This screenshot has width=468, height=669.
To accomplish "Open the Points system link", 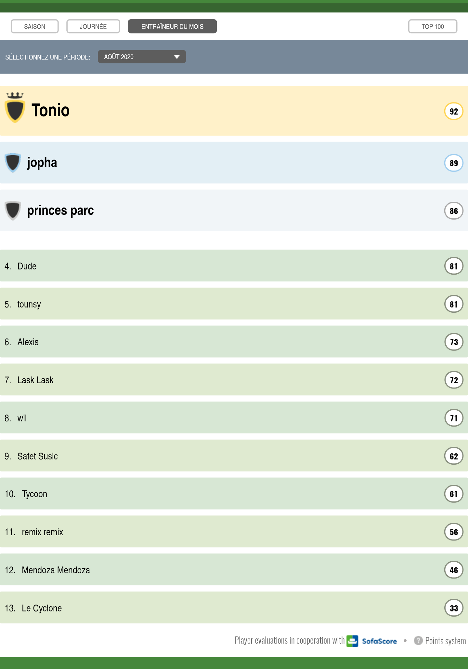I will pyautogui.click(x=445, y=641).
